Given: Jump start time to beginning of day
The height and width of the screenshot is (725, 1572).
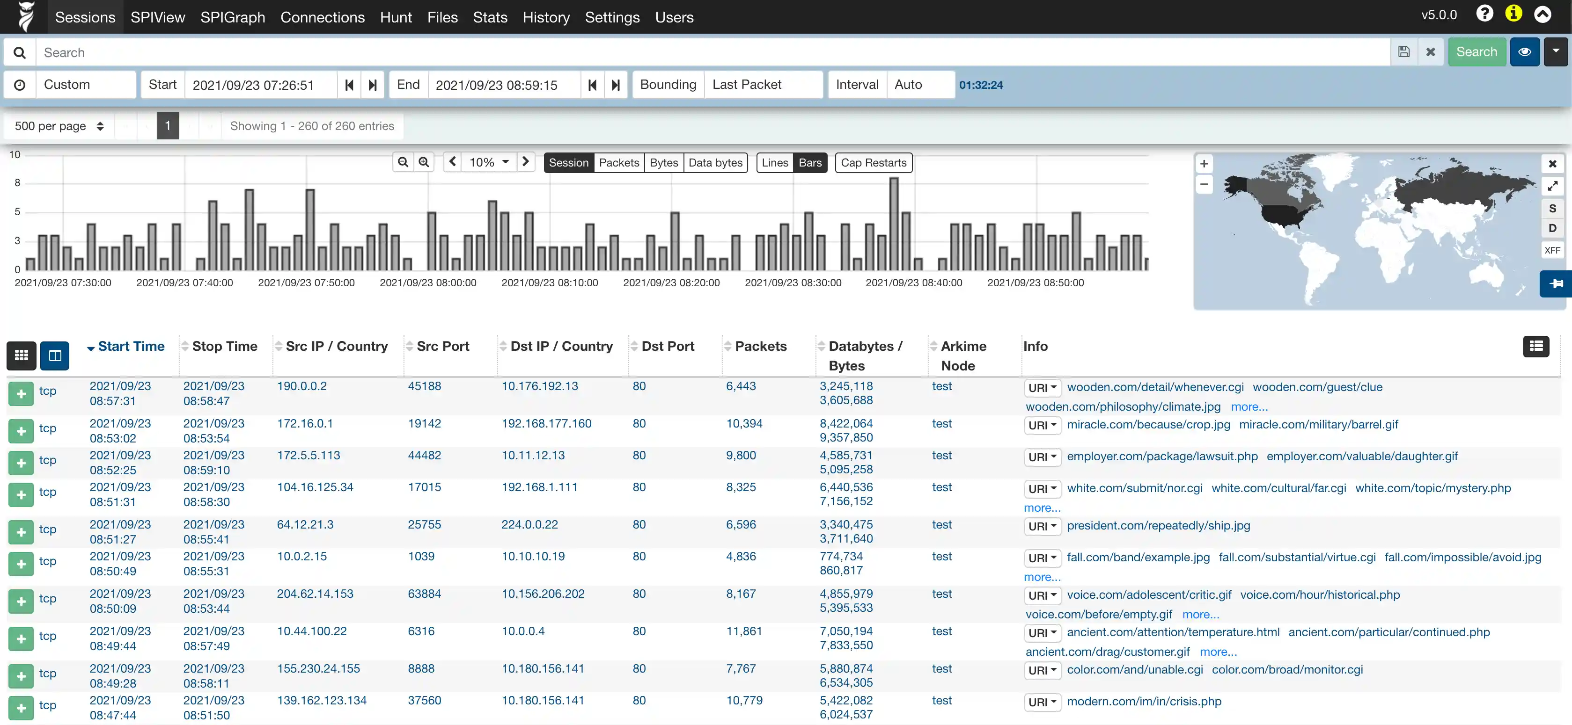Looking at the screenshot, I should (349, 85).
